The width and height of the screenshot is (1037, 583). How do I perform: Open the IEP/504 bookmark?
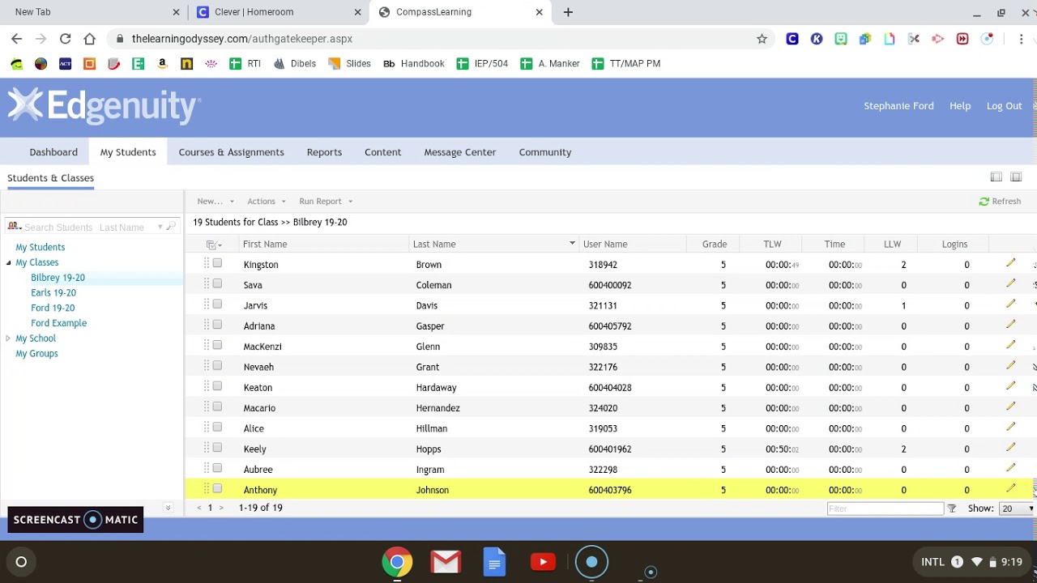click(482, 63)
